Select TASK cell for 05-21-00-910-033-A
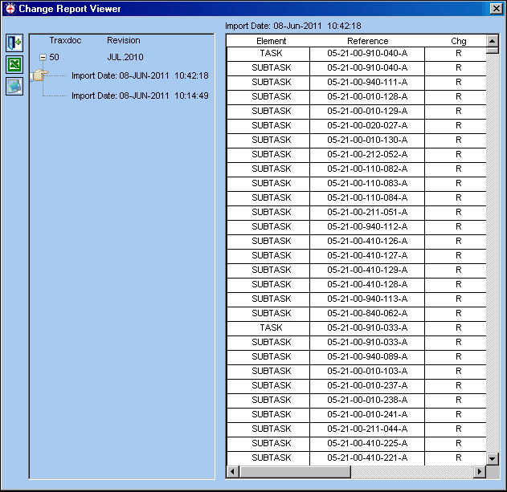Screen dimensions: 507x492 tap(268, 328)
